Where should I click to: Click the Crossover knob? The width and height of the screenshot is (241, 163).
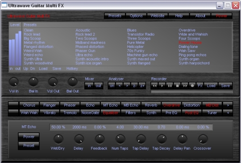[x=203, y=139]
